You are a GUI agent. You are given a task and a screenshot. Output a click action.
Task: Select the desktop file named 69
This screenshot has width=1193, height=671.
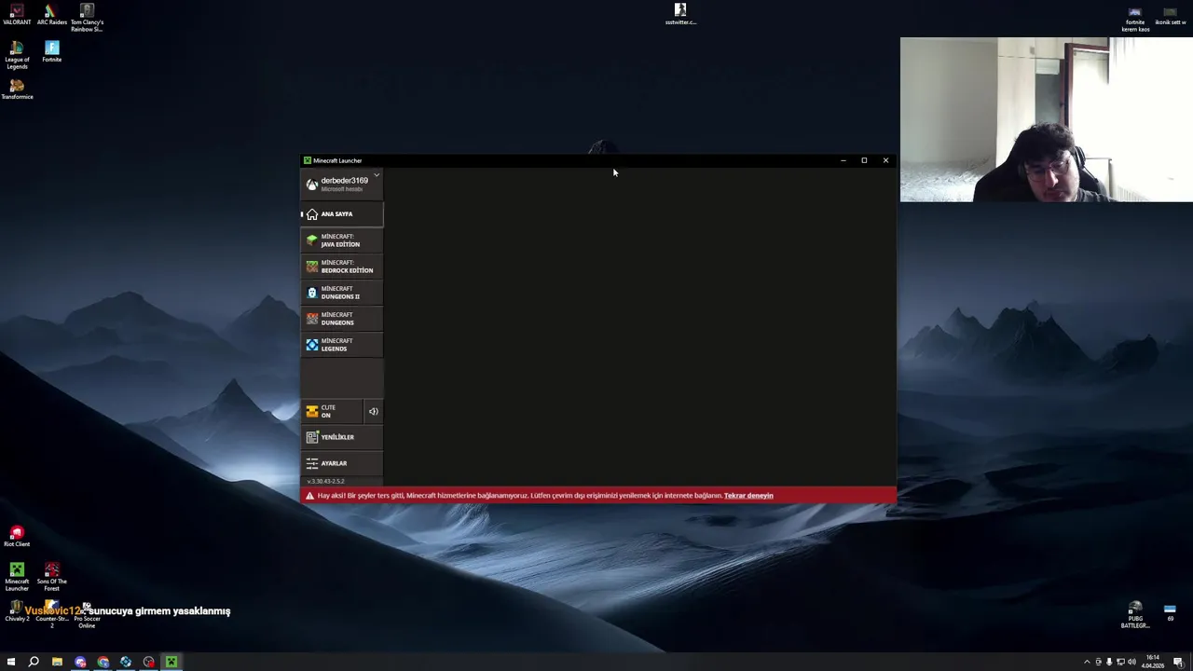click(x=1170, y=611)
